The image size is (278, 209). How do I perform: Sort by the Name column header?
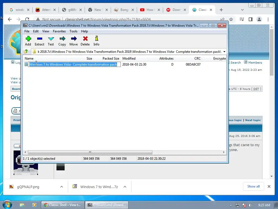pyautogui.click(x=45, y=59)
